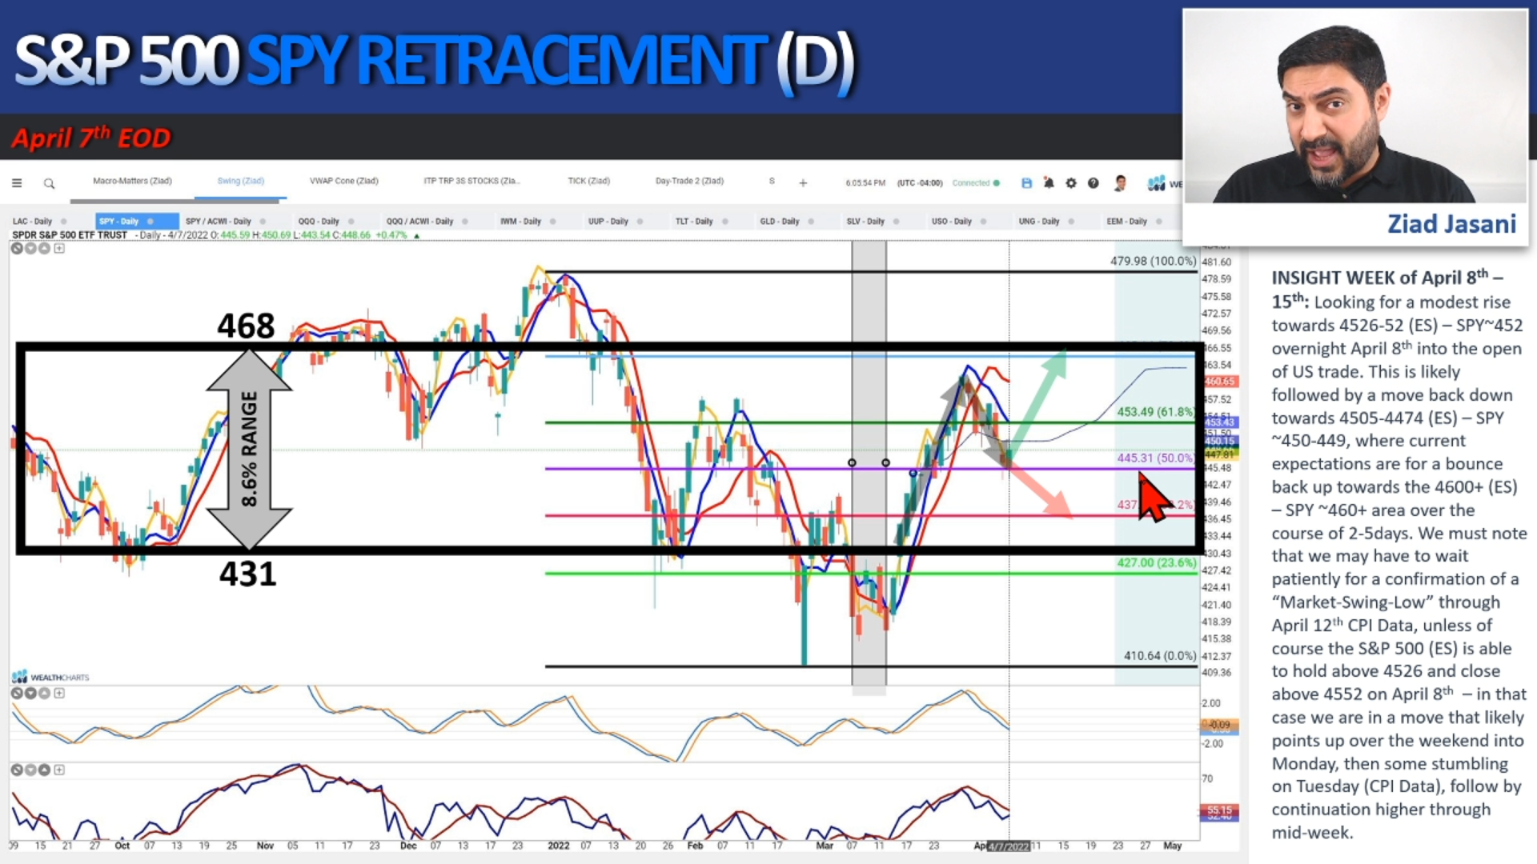Click the symbol search magnifier icon

[x=49, y=183]
